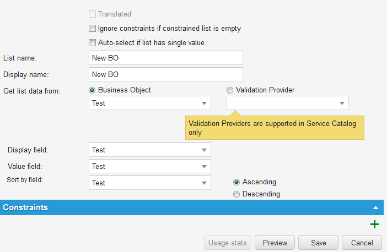The height and width of the screenshot is (252, 387).
Task: Select Descending sort order
Action: [x=237, y=194]
